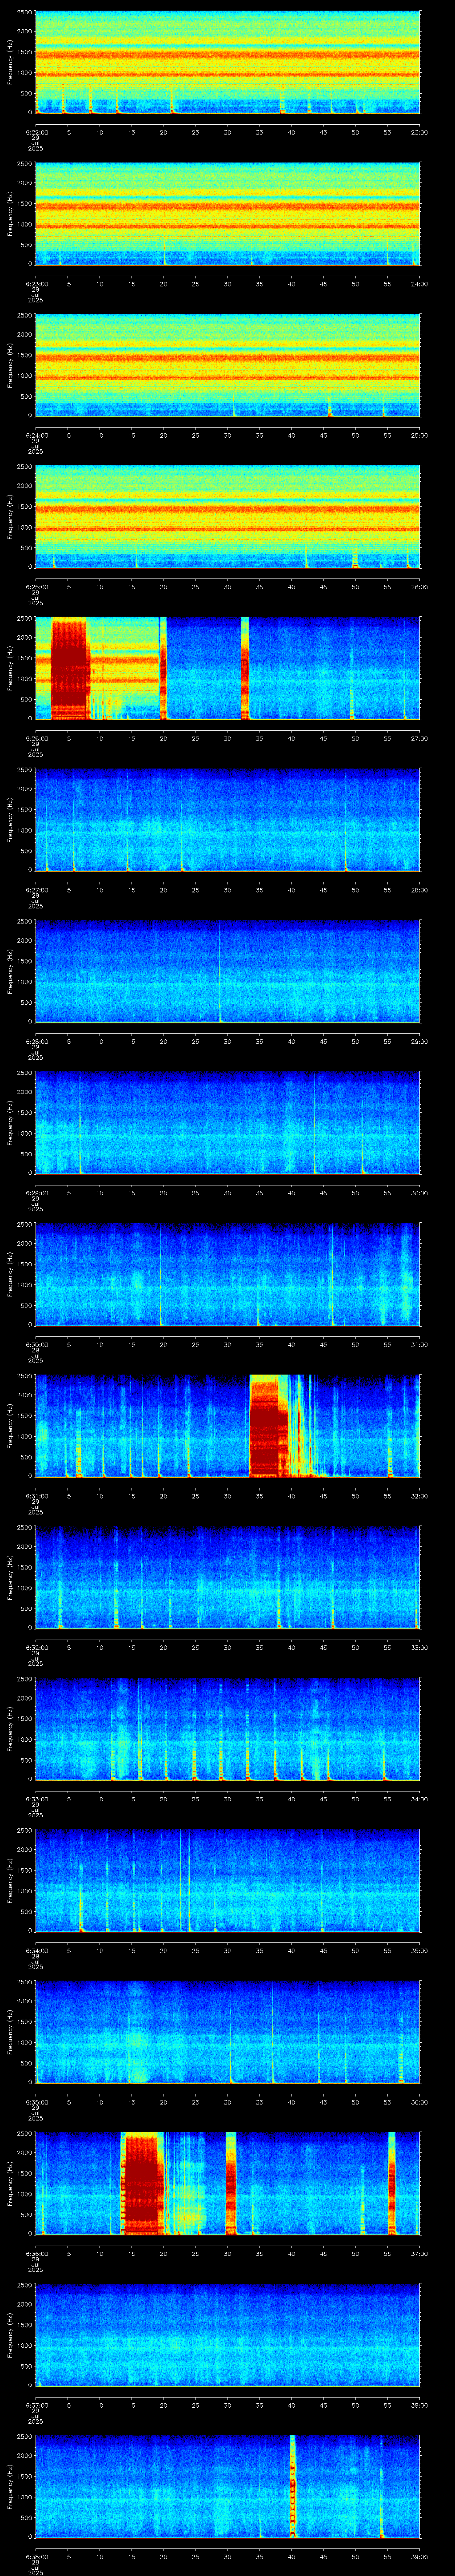This screenshot has height=2576, width=455.
Task: Click the 6:30:00 start time label
Action: 36,1344
